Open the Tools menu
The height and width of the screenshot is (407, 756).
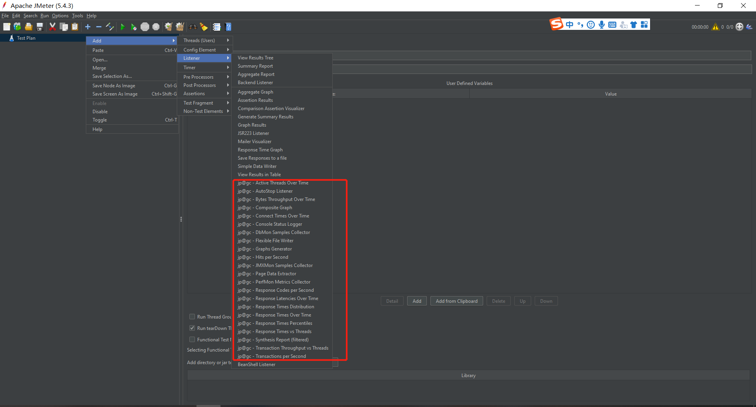78,16
